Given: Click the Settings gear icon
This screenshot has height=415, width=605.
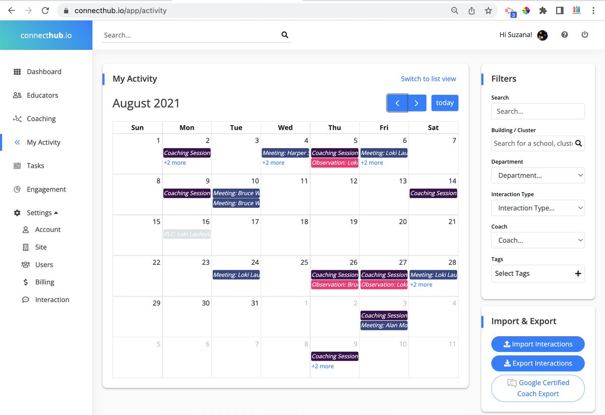Looking at the screenshot, I should (17, 212).
